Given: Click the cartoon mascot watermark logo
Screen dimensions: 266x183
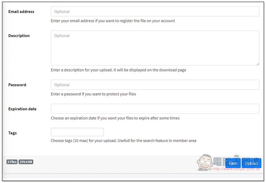Looking at the screenshot, I should pos(203,162).
